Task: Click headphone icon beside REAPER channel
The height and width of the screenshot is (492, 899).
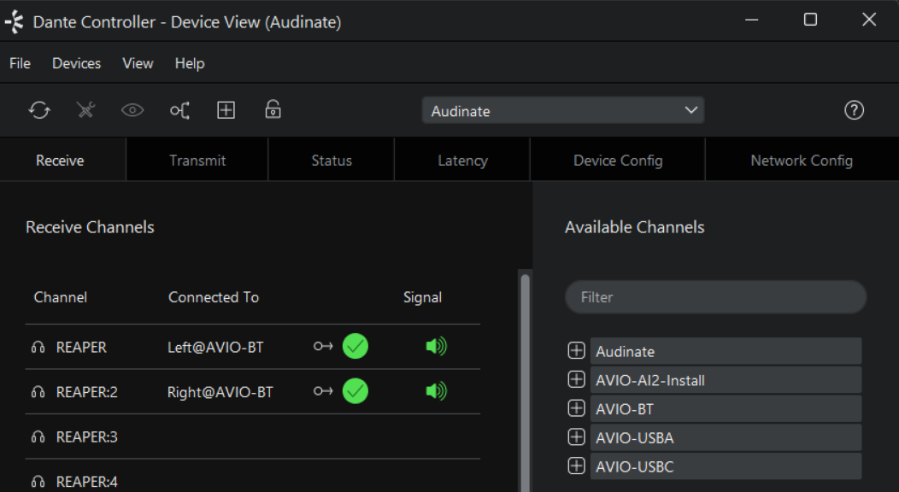Action: tap(38, 347)
